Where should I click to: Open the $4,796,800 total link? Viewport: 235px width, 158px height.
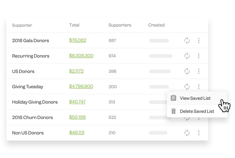pyautogui.click(x=81, y=86)
